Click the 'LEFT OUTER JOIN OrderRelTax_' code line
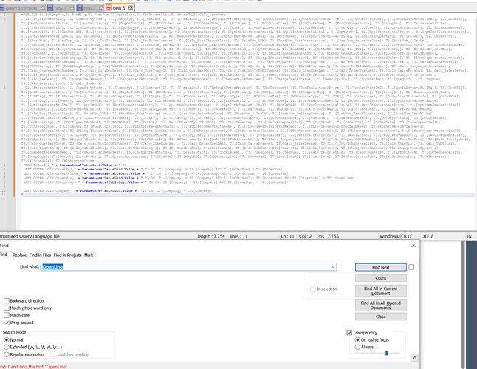The image size is (477, 369). coord(156,173)
